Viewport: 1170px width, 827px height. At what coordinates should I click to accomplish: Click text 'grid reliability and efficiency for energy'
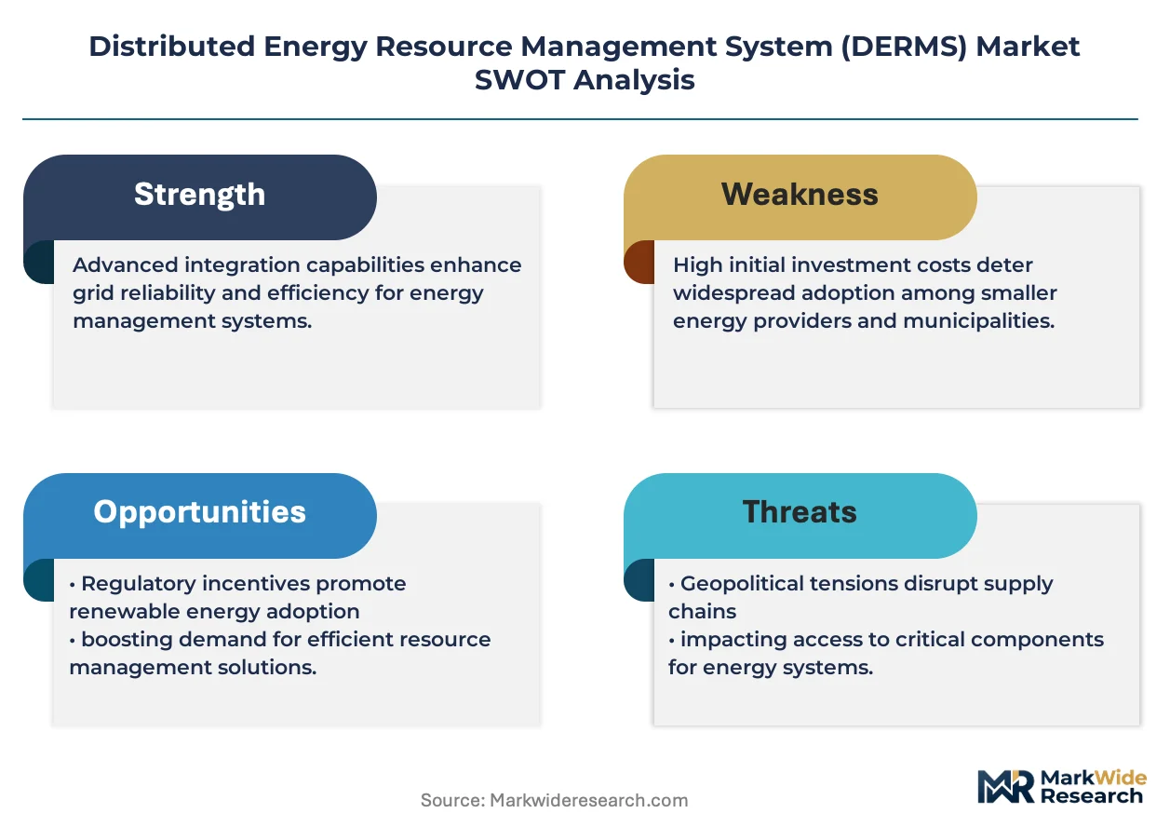click(278, 292)
